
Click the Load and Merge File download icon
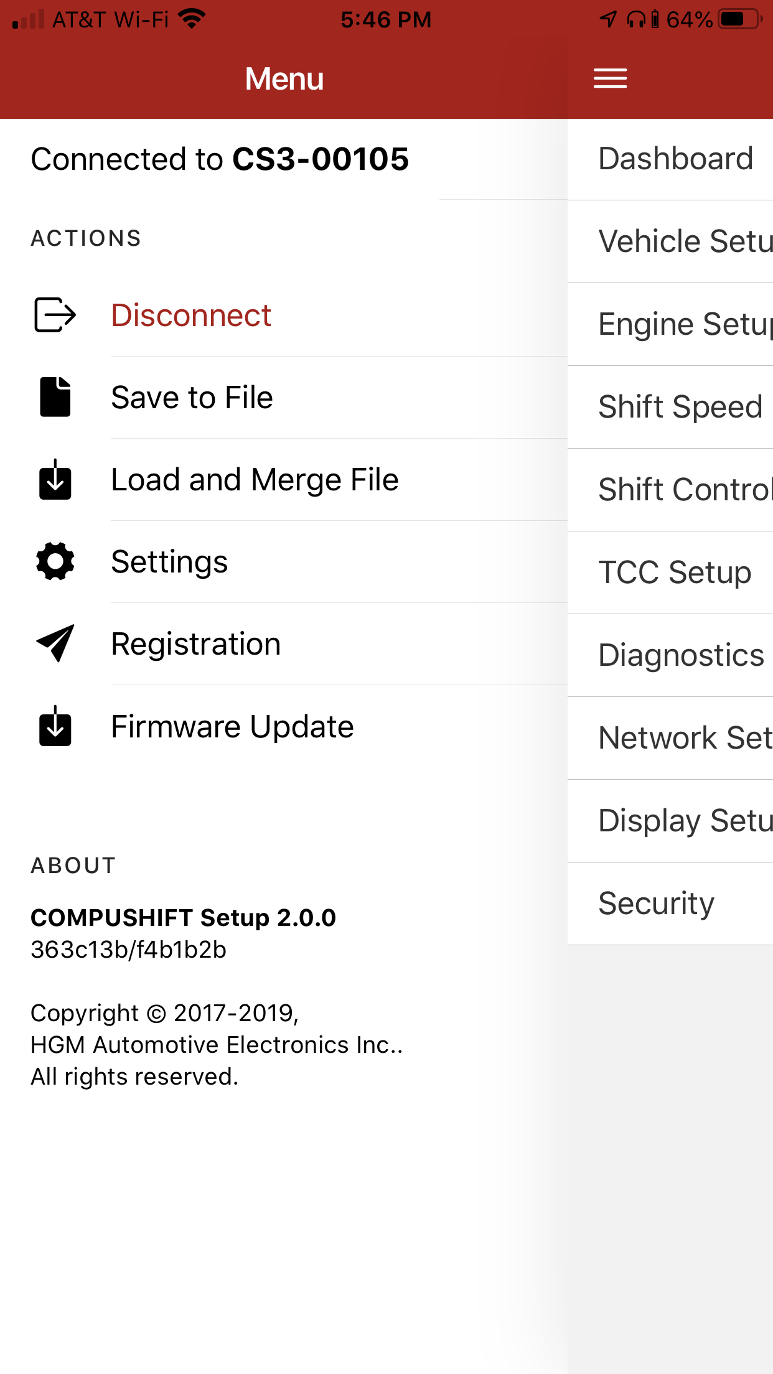coord(55,479)
